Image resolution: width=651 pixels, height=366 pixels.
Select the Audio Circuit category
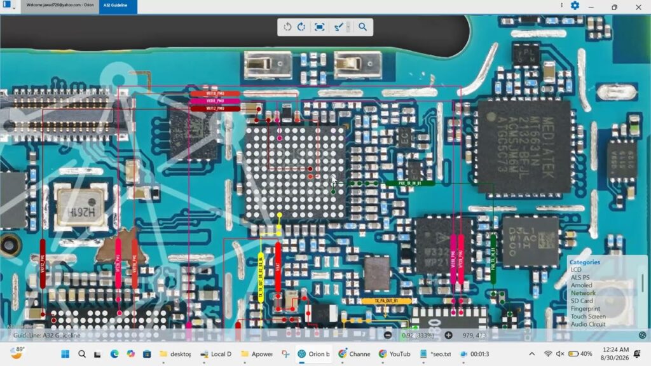[588, 324]
